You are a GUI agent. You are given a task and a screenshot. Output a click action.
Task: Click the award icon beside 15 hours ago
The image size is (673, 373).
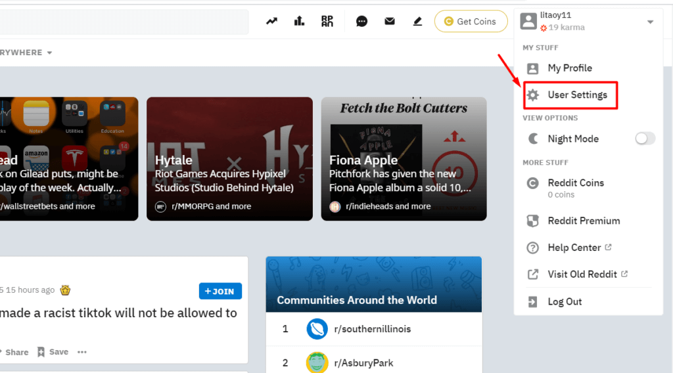[65, 290]
